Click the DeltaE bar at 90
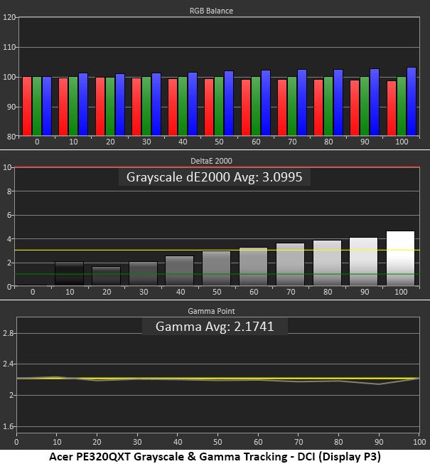Image resolution: width=430 pixels, height=464 pixels. pos(363,262)
